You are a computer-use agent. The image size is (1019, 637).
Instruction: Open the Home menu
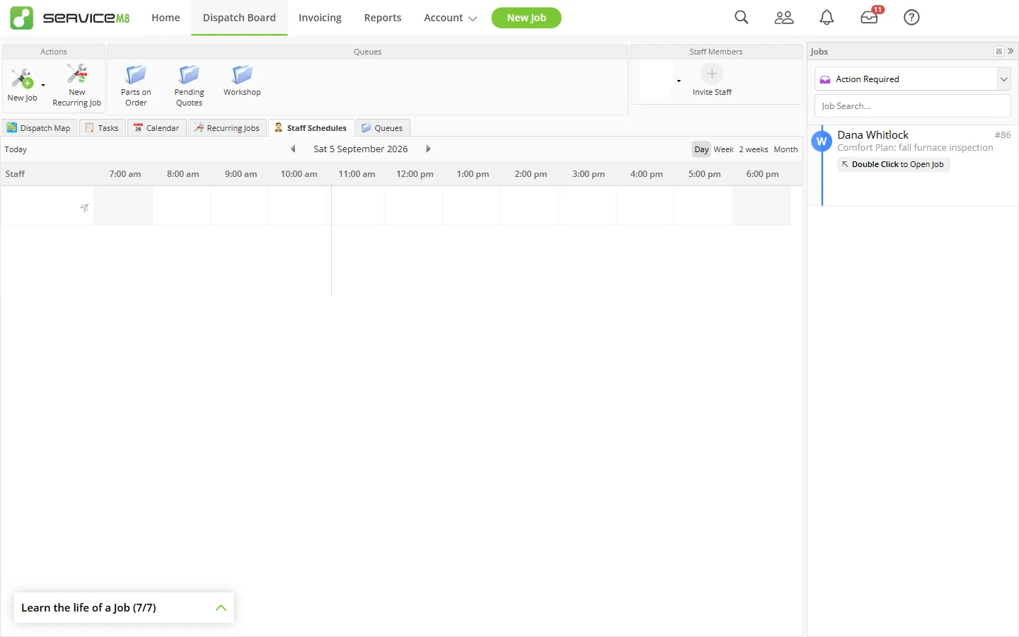coord(166,18)
